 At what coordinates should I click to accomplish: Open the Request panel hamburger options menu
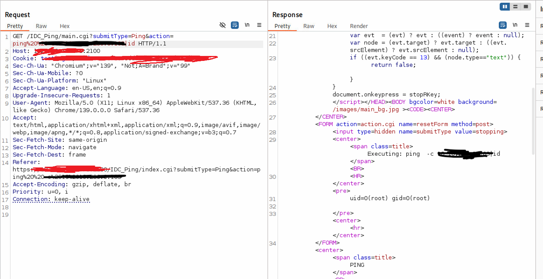259,25
